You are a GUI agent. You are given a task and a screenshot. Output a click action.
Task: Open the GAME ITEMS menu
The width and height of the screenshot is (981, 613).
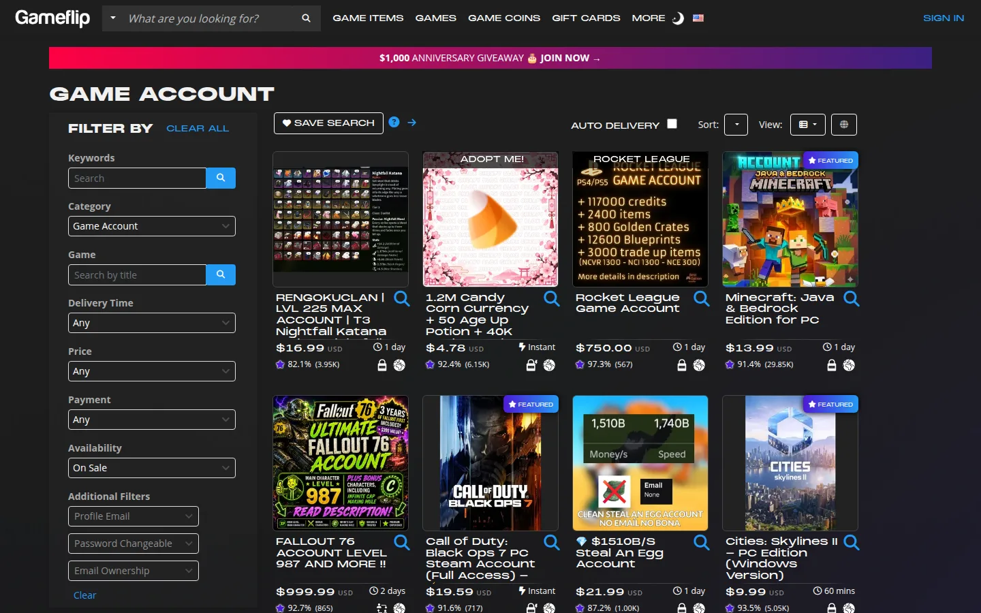pyautogui.click(x=368, y=18)
